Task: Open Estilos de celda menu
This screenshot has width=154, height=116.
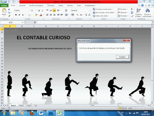Action: click(101, 16)
